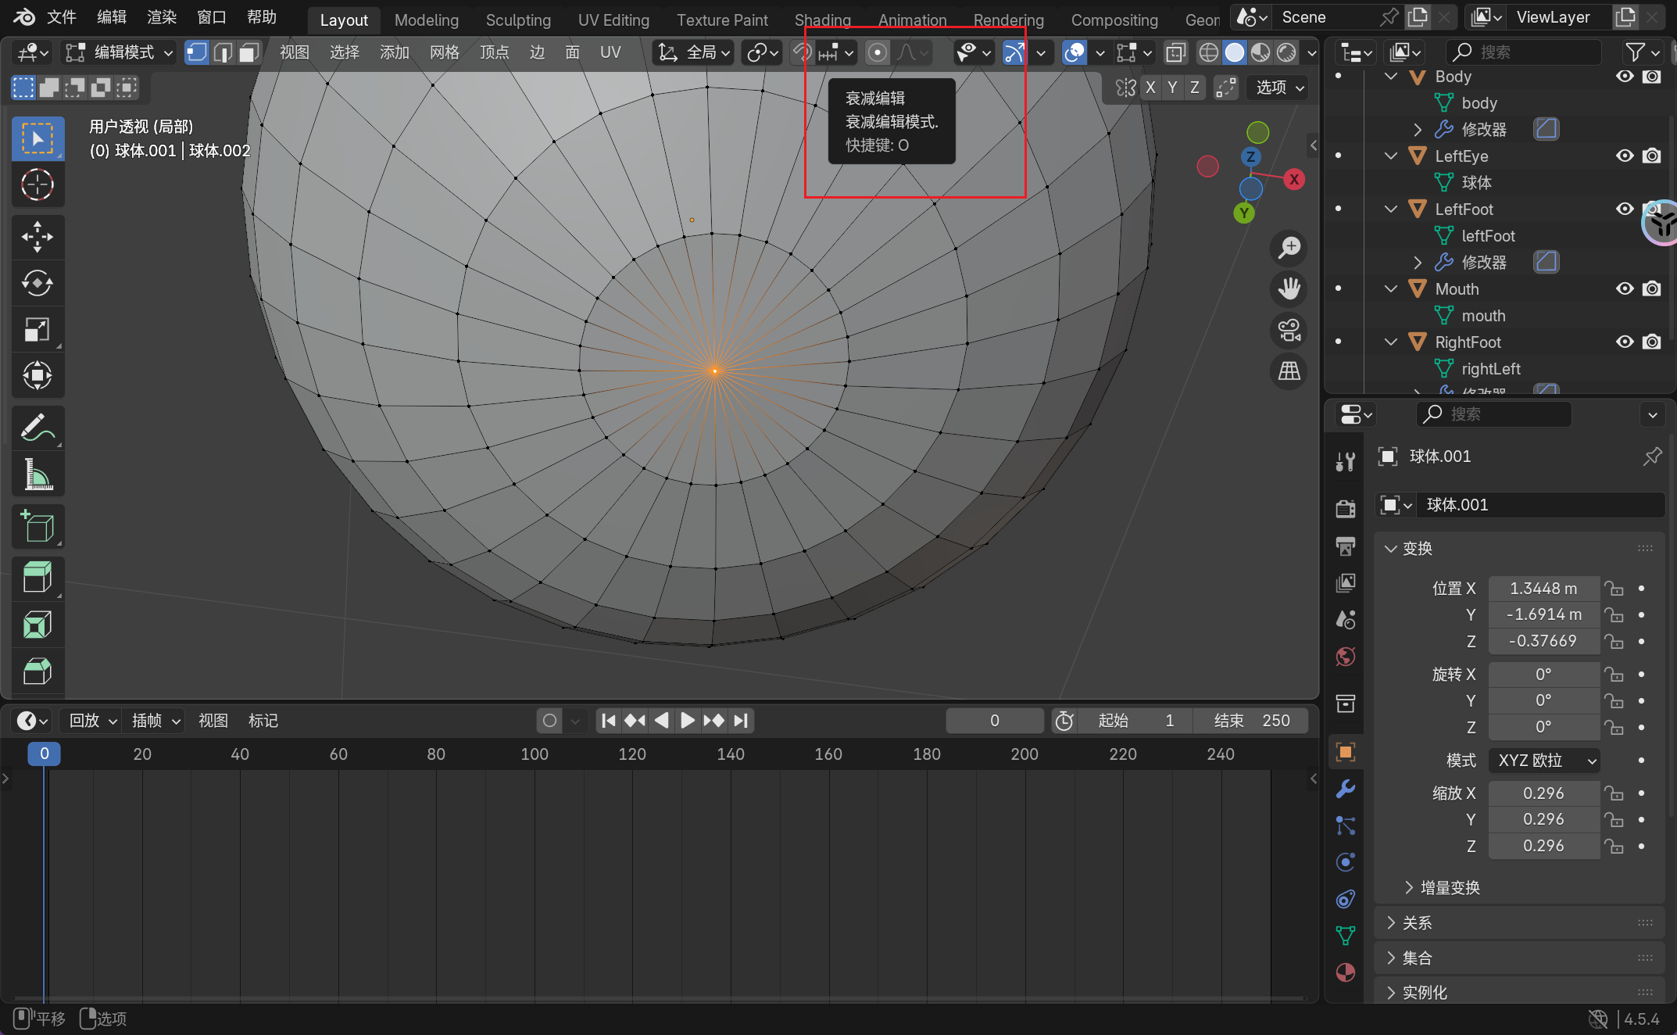The height and width of the screenshot is (1035, 1677).
Task: Switch to the Sculpting workspace tab
Action: [x=518, y=20]
